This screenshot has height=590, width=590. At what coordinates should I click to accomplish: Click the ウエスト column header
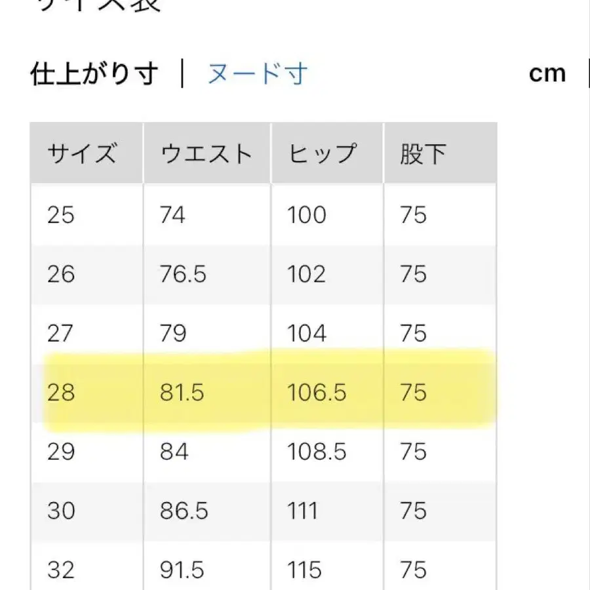[206, 153]
